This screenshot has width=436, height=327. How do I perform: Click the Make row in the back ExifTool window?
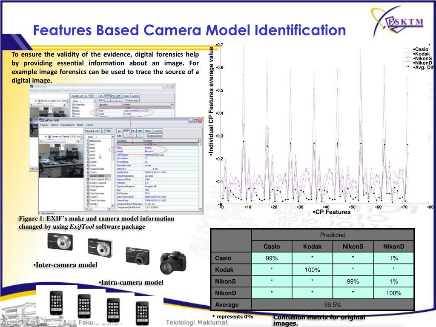134,111
